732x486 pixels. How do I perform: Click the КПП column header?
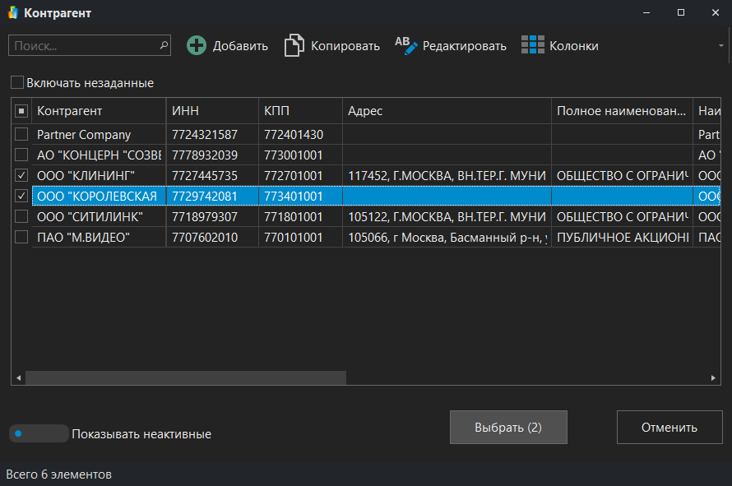point(299,111)
